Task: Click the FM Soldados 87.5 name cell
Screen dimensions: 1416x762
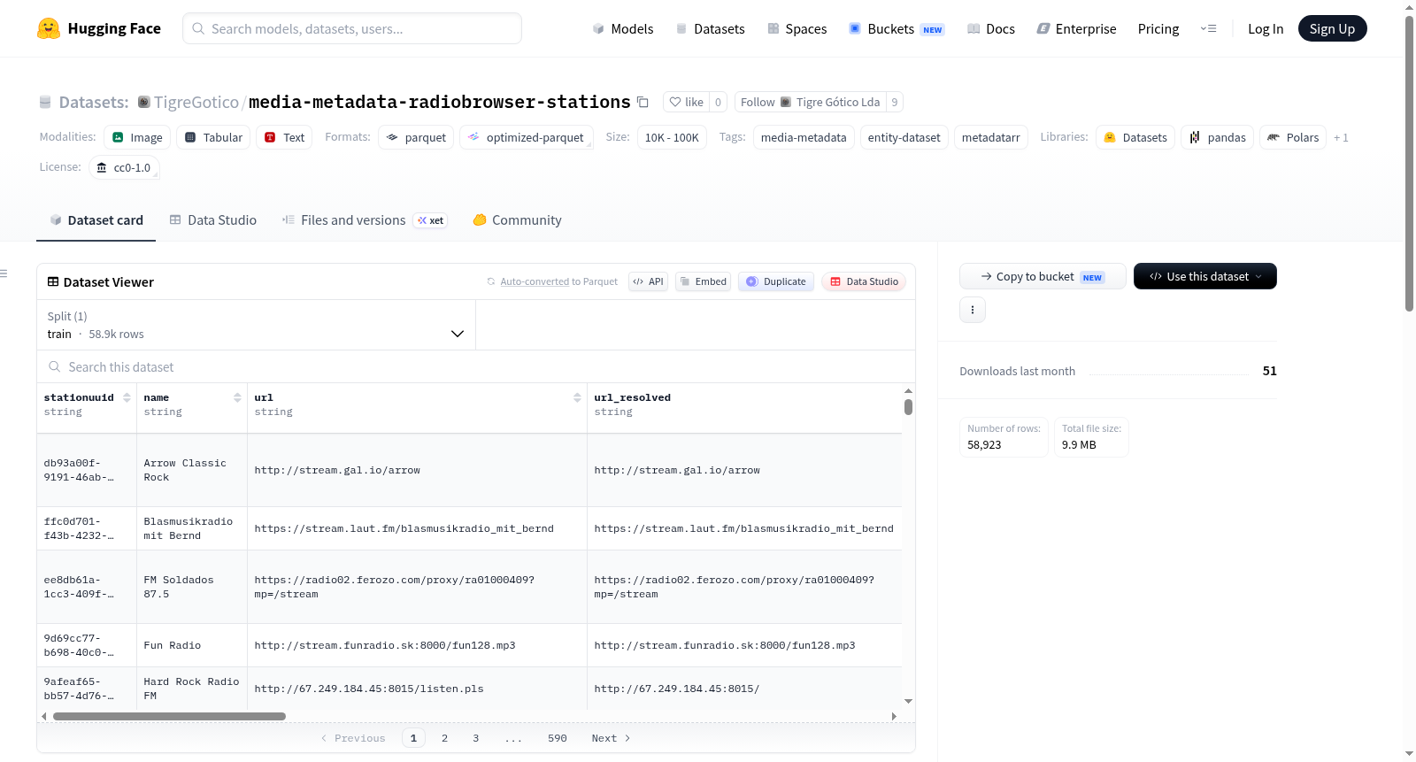Action: coord(192,587)
